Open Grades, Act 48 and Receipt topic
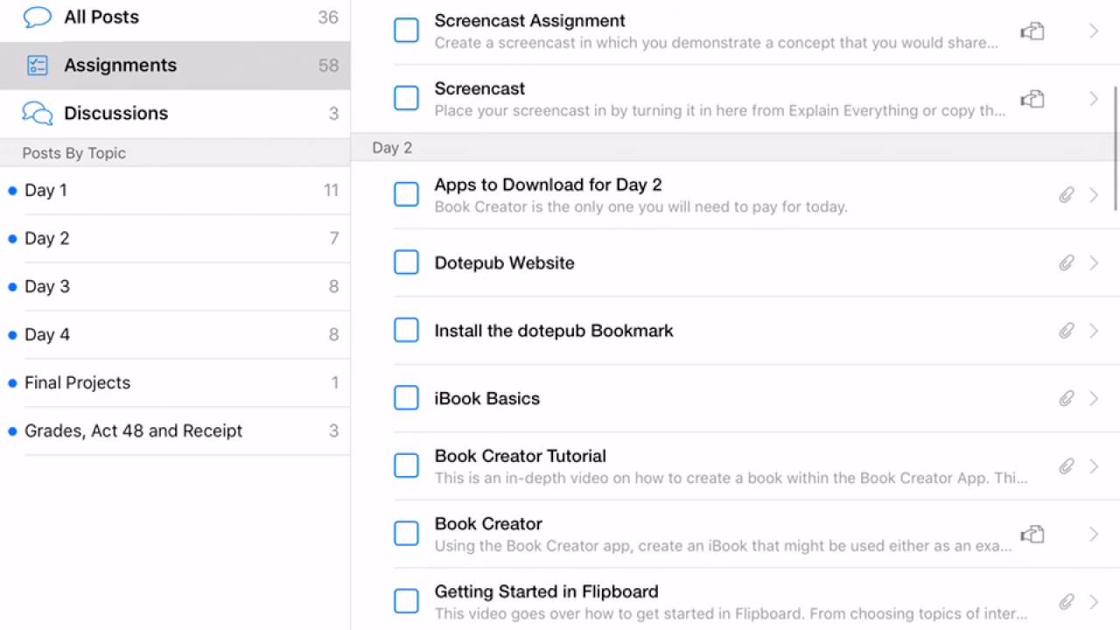 175,430
